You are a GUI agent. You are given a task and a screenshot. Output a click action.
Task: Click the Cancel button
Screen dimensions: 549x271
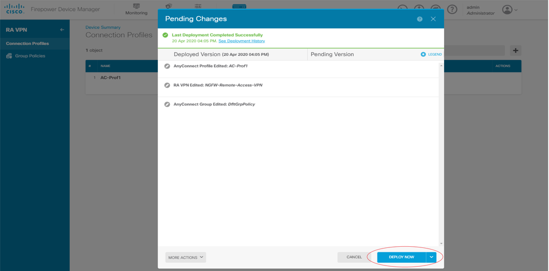(x=354, y=257)
